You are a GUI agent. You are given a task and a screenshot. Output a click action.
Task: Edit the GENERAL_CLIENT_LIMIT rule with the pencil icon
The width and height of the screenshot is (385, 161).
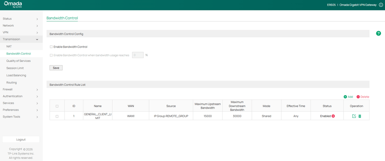click(354, 116)
